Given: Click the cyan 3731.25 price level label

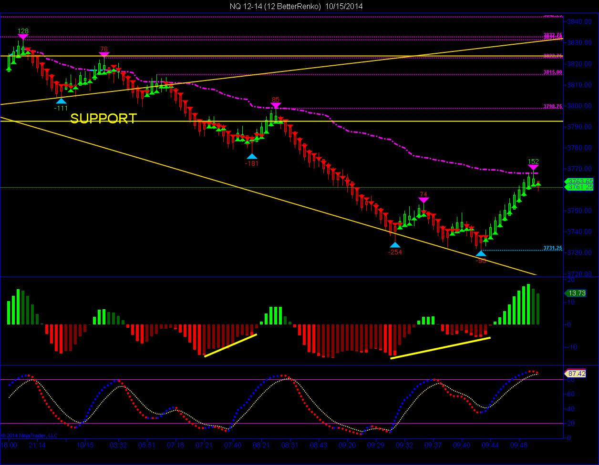Looking at the screenshot, I should 553,248.
